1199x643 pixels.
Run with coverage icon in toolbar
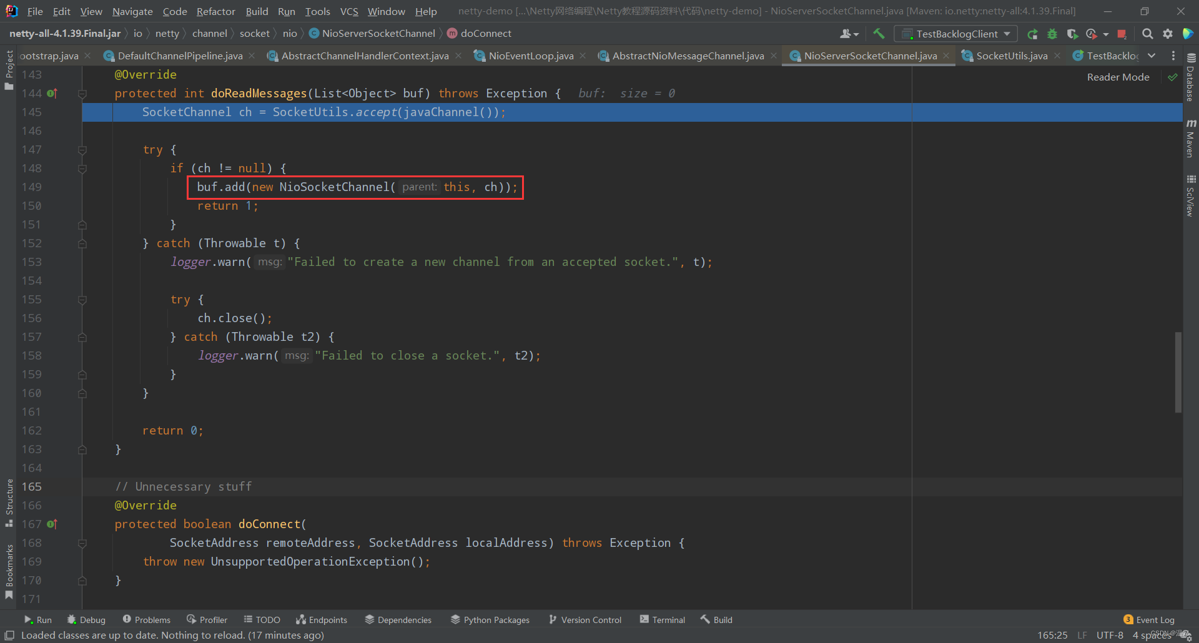(x=1072, y=34)
